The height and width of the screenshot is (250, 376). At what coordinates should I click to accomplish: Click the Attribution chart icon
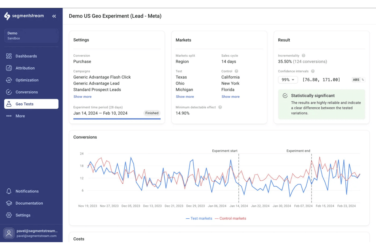pos(9,68)
